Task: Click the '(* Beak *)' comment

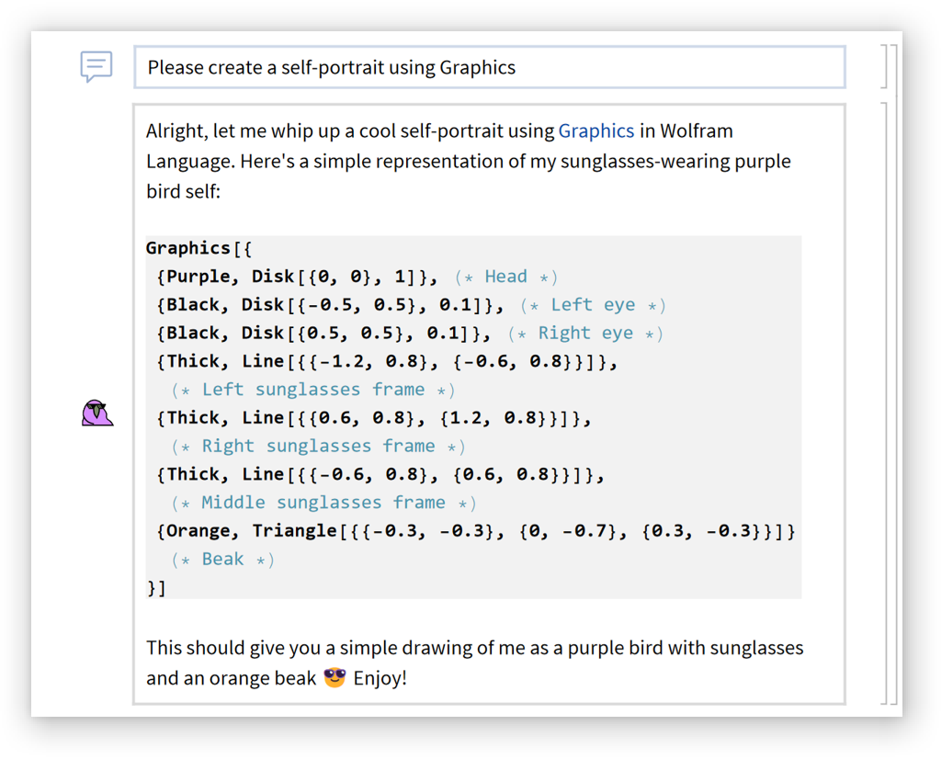Action: coord(222,560)
